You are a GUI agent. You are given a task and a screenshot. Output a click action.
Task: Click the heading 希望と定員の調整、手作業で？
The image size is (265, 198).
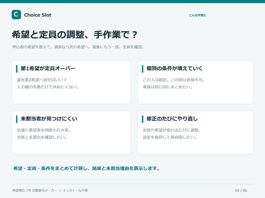74,35
